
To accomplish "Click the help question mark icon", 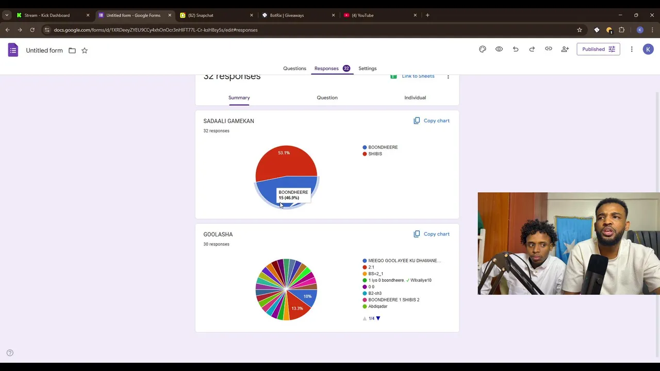I will [x=10, y=353].
